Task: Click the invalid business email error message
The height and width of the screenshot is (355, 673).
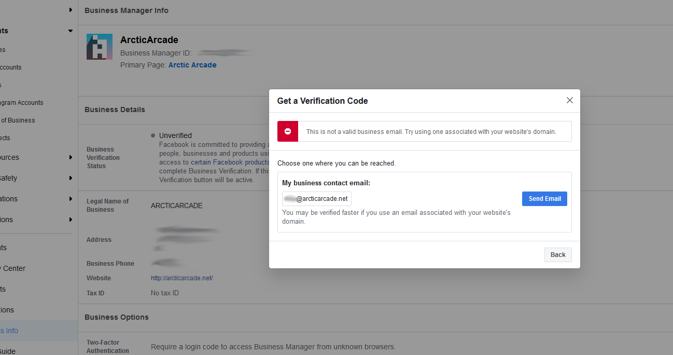Action: pos(431,132)
